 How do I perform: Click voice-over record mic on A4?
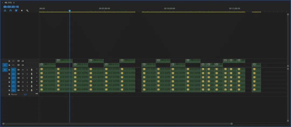32,82
